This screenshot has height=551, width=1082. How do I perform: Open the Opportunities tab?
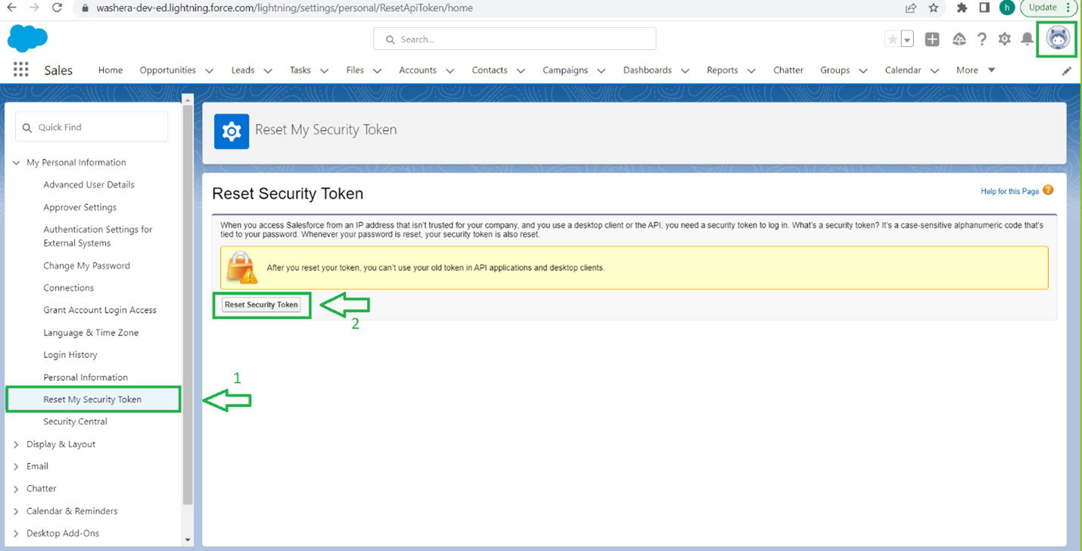(167, 70)
